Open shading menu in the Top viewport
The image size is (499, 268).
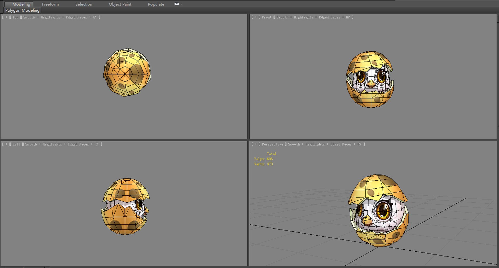coord(60,17)
